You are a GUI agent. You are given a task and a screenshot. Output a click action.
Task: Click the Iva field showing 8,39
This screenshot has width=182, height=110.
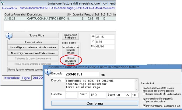click(x=105, y=42)
